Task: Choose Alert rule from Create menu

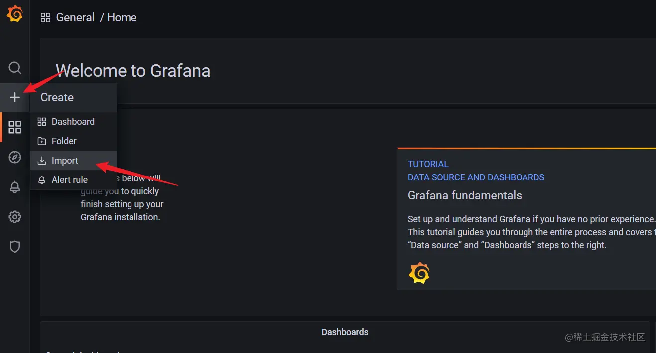Action: click(73, 180)
